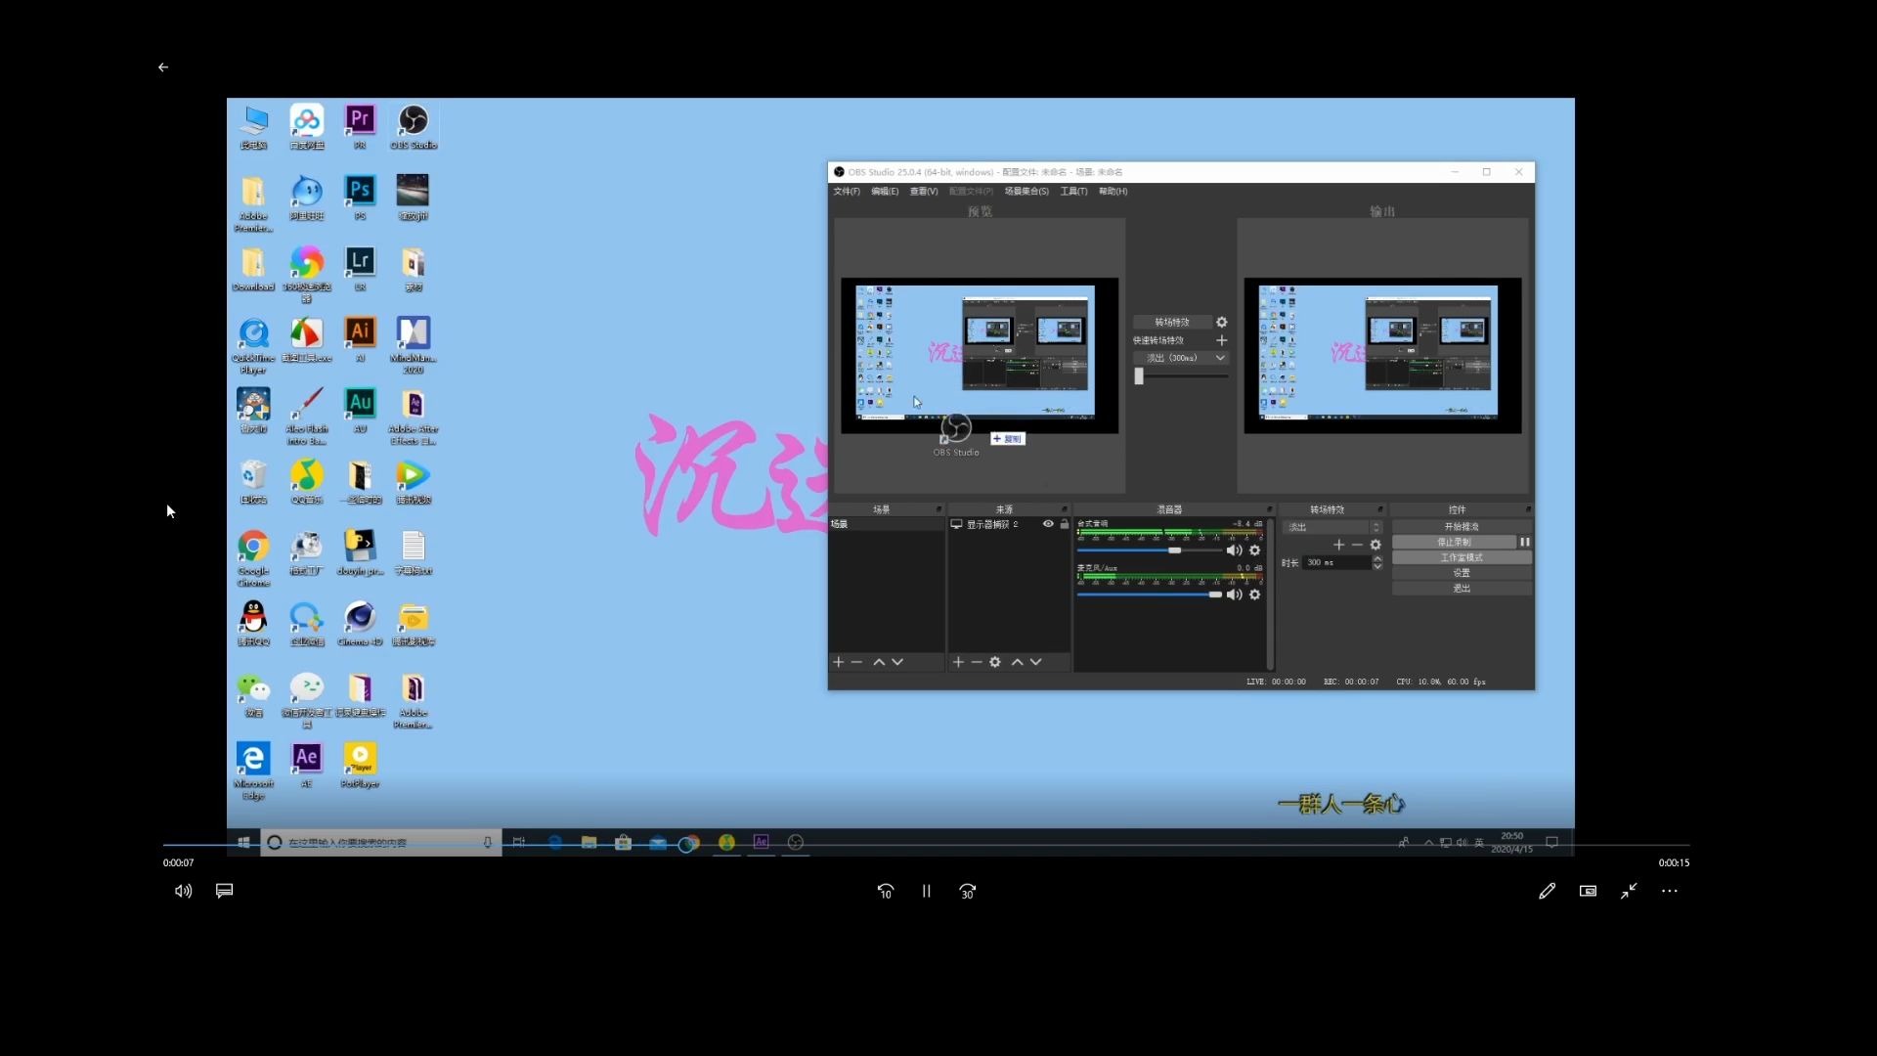
Task: Mute the desktop audio speaker icon
Action: (x=1234, y=550)
